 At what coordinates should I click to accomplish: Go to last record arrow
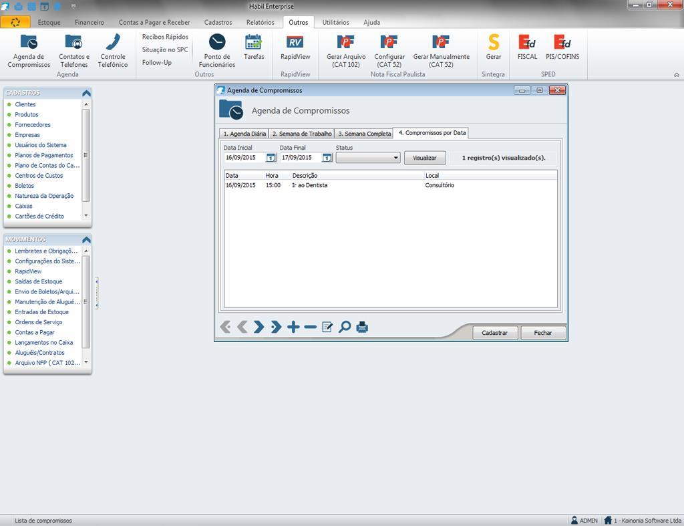[276, 327]
